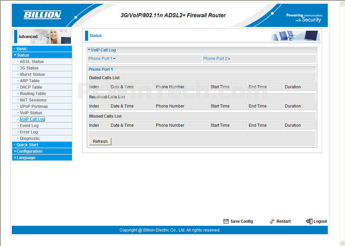This screenshot has width=345, height=246.
Task: Open 3G Status page
Action: [29, 68]
